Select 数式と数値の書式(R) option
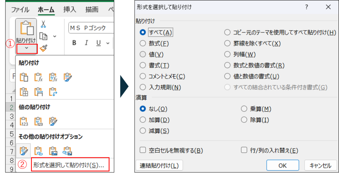Image resolution: width=339 pixels, height=176 pixels. click(227, 65)
